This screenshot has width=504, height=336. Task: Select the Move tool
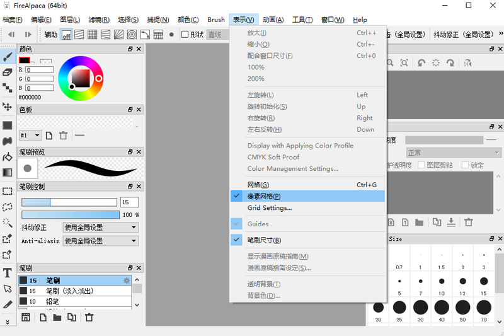(8, 107)
